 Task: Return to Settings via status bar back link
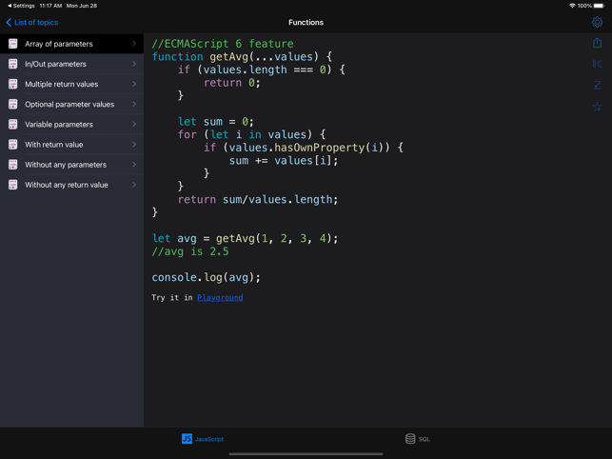tap(21, 6)
